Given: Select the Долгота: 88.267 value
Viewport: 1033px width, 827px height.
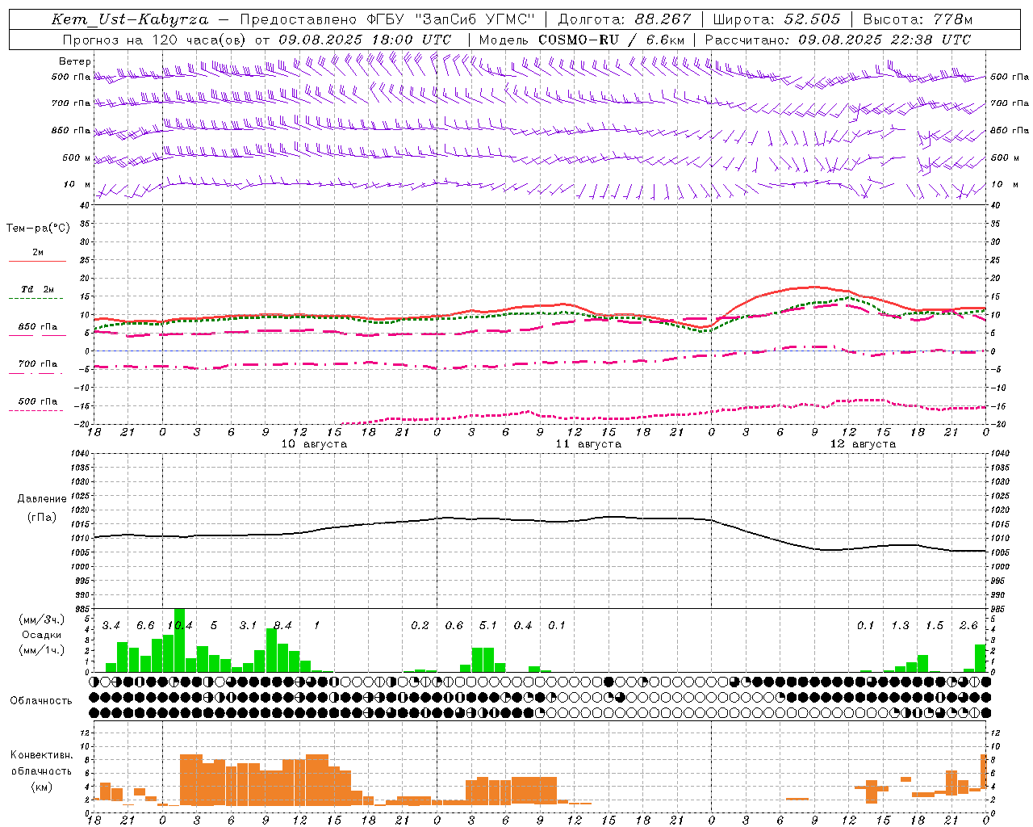Looking at the screenshot, I should click(x=625, y=19).
